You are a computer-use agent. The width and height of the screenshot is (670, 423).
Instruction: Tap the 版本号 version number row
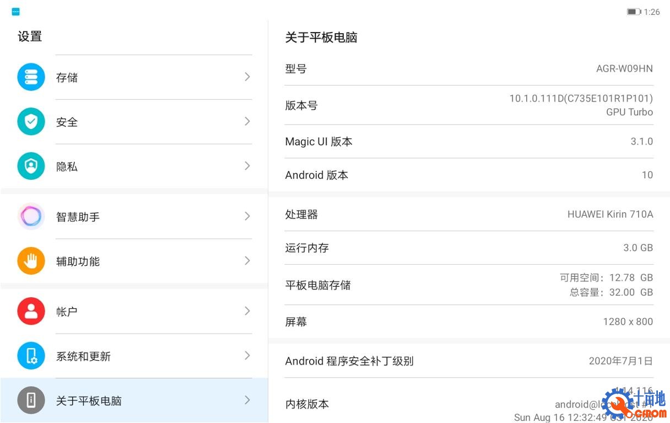pos(468,105)
